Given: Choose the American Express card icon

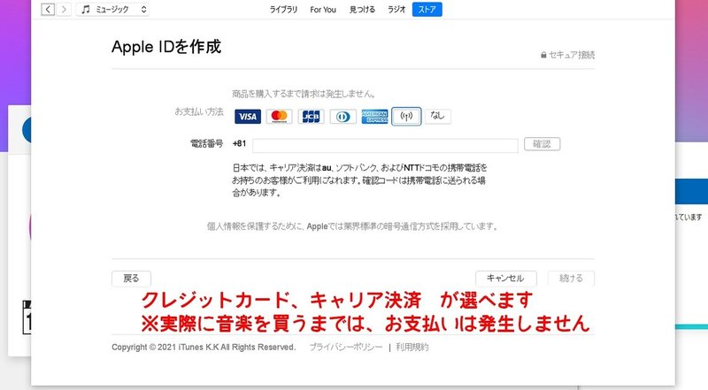Looking at the screenshot, I should [x=374, y=117].
